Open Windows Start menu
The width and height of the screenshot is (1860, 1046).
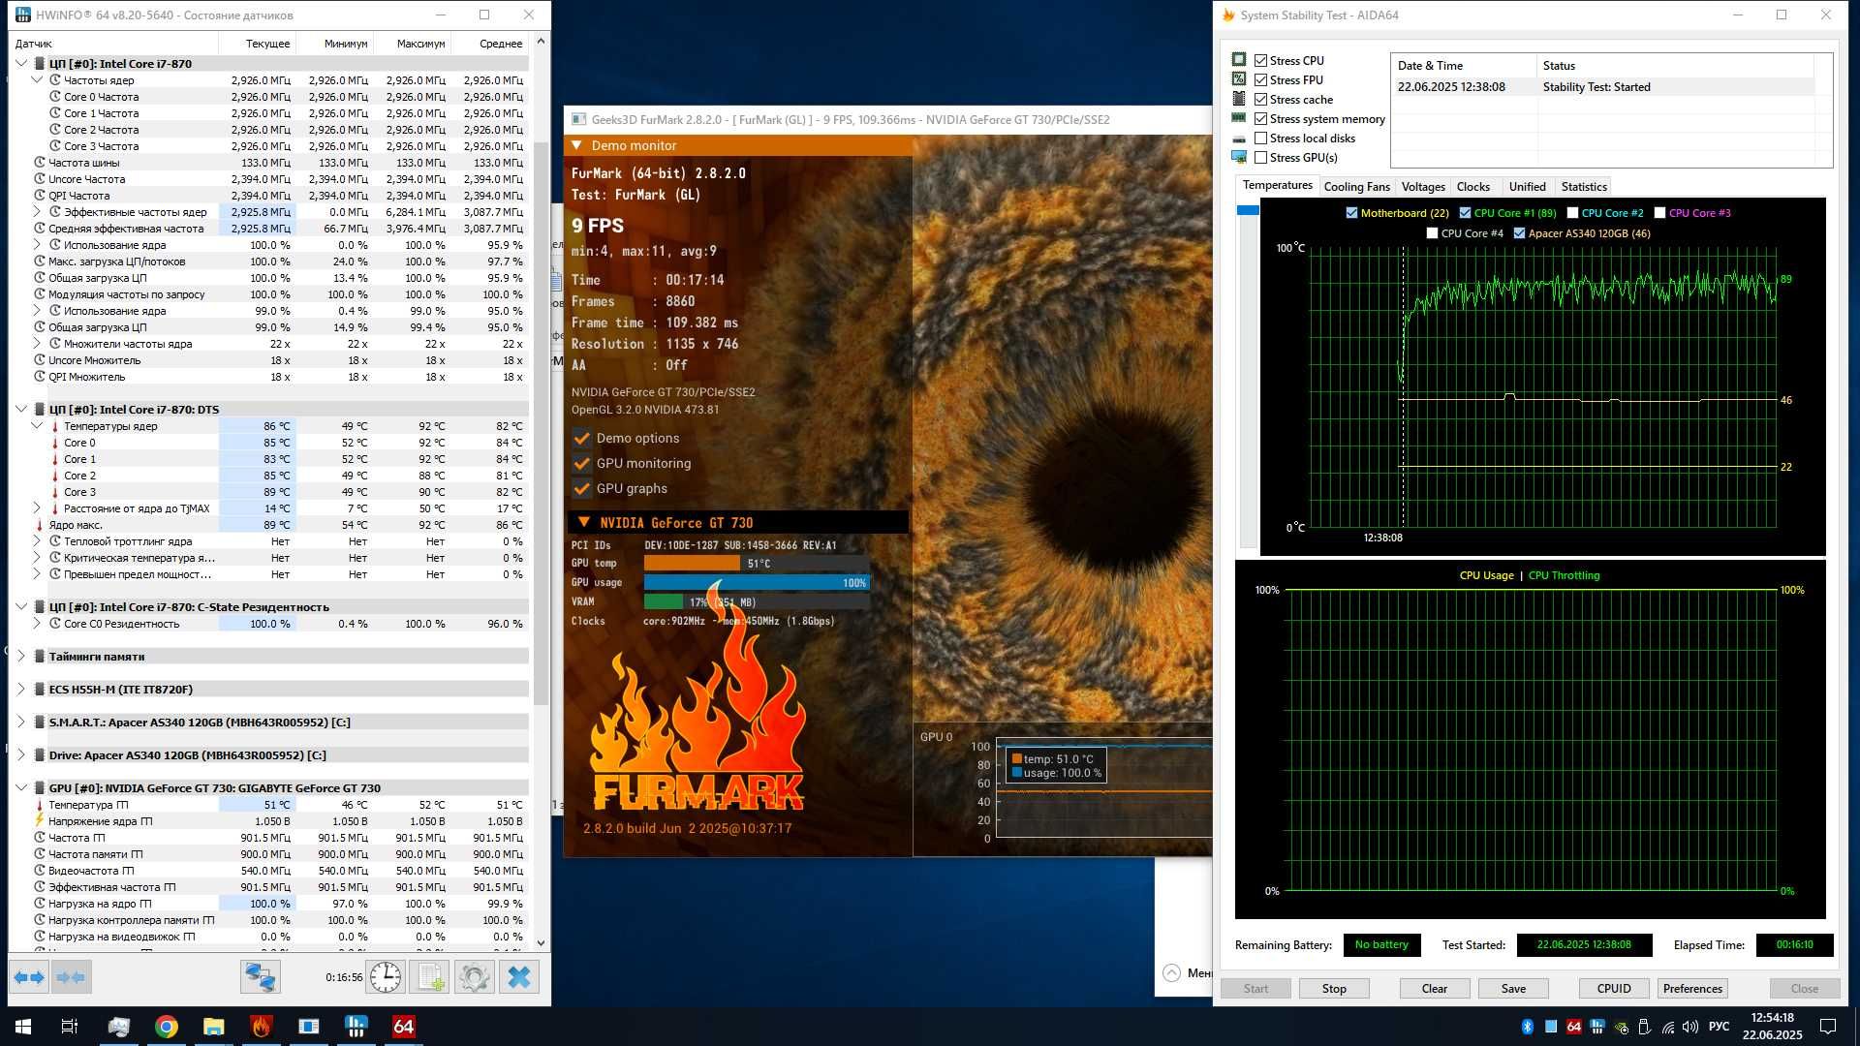click(x=23, y=1027)
